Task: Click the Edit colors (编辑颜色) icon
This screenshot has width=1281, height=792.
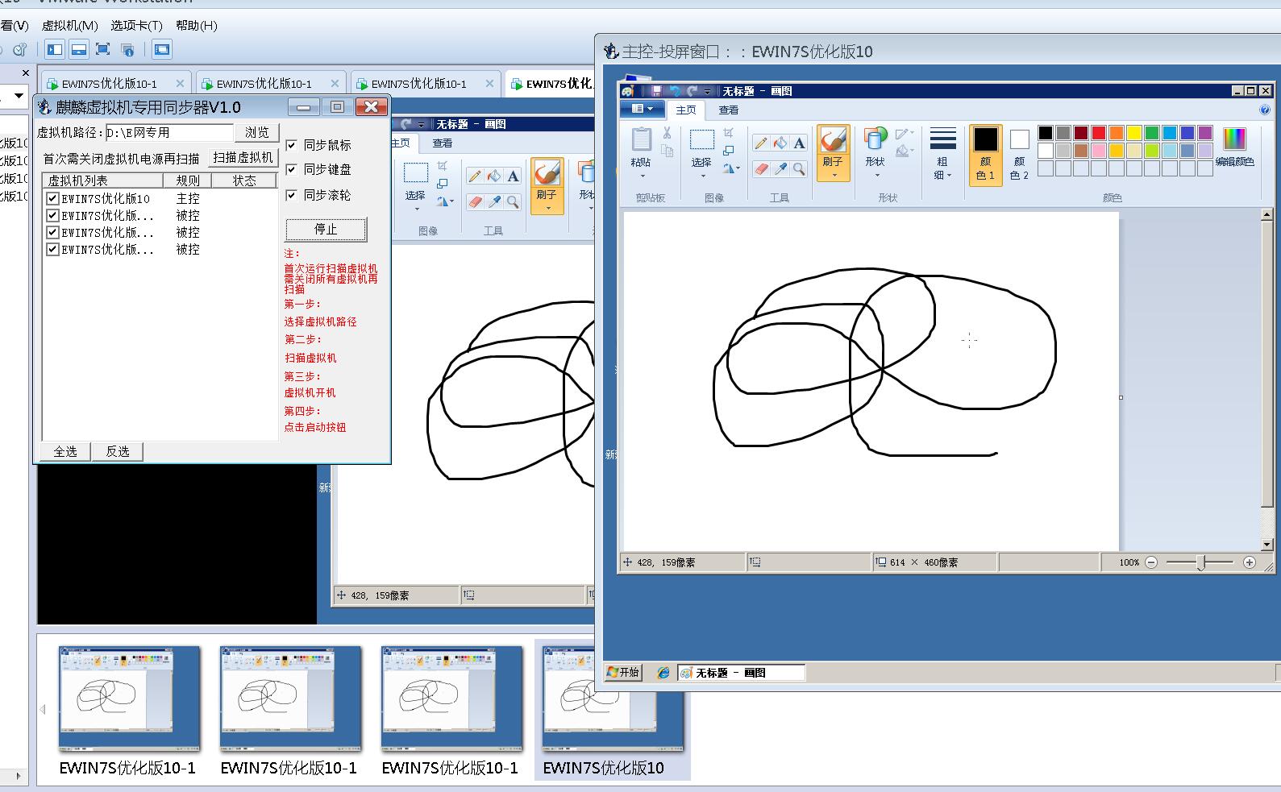Action: pos(1234,139)
